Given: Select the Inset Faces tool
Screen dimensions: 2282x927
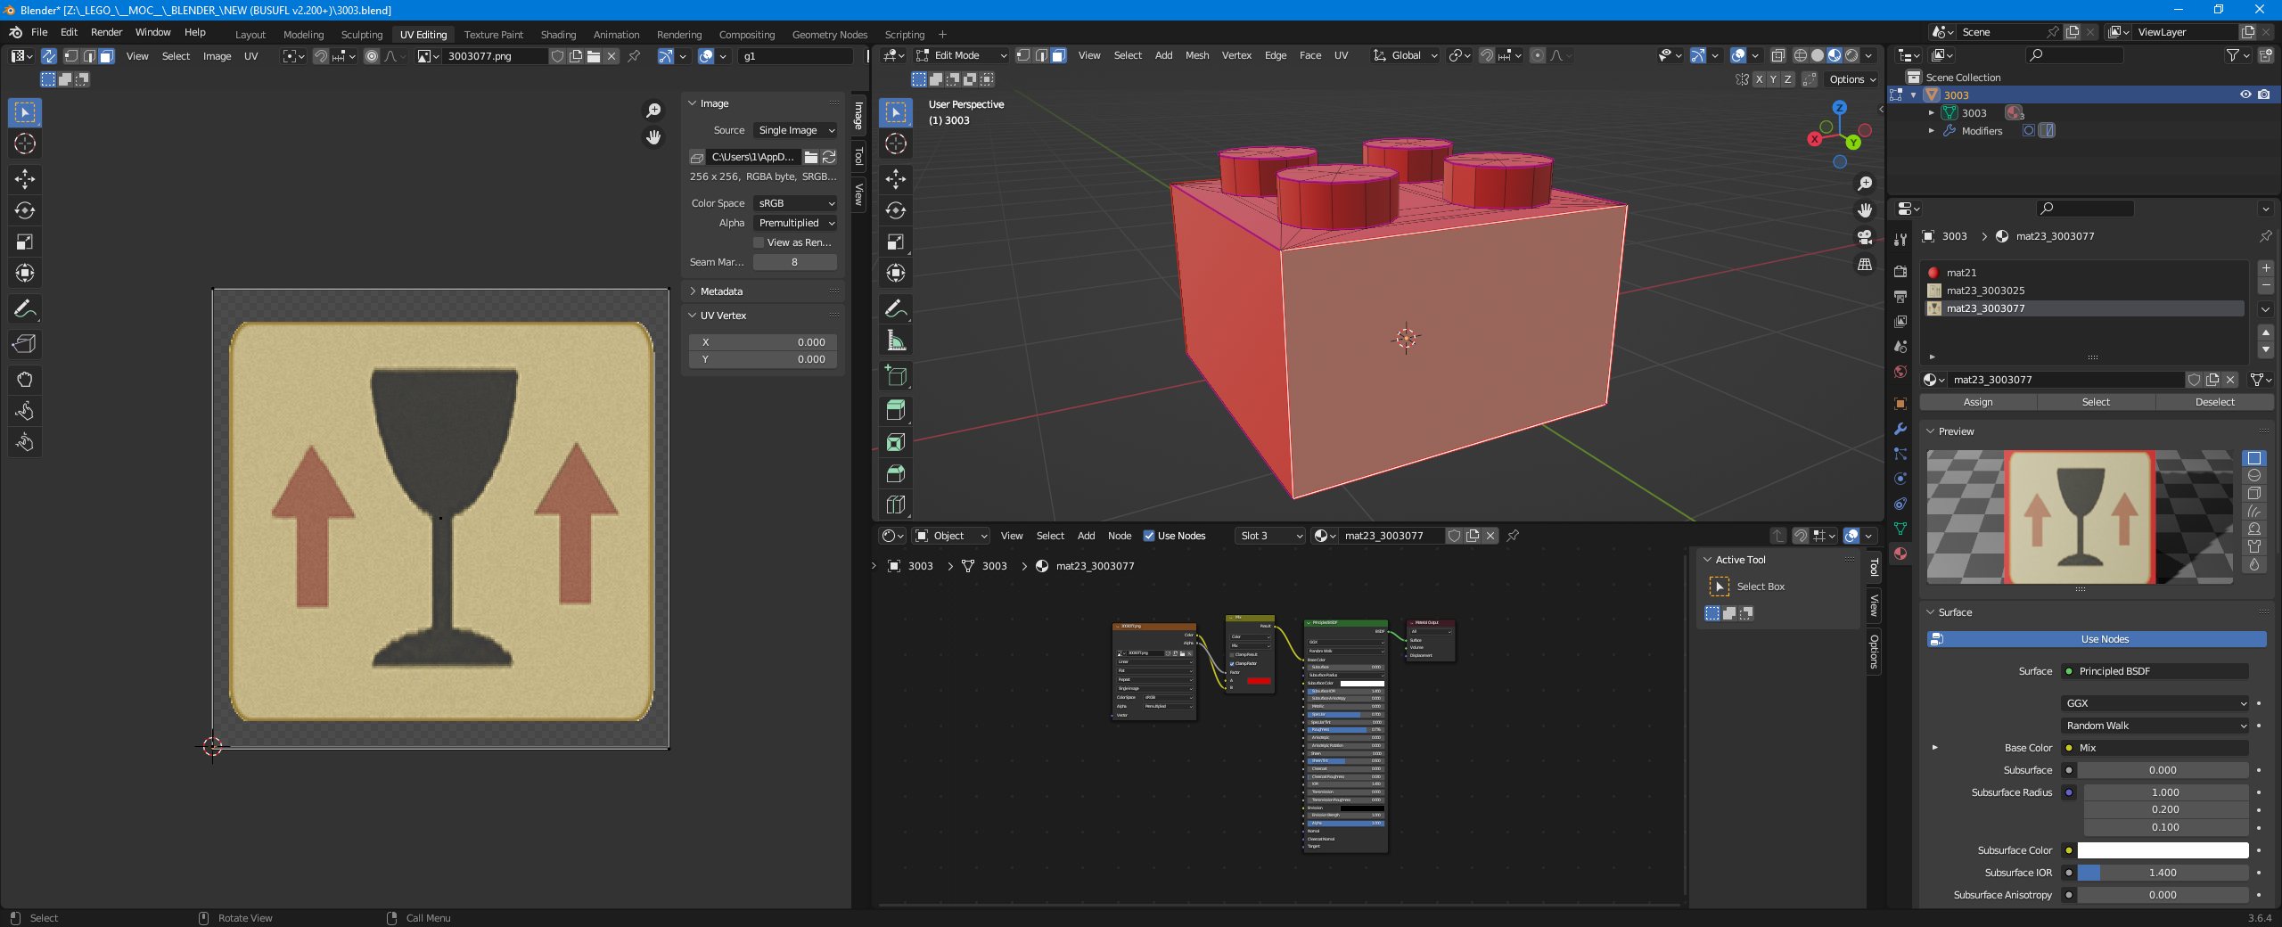Looking at the screenshot, I should tap(896, 442).
